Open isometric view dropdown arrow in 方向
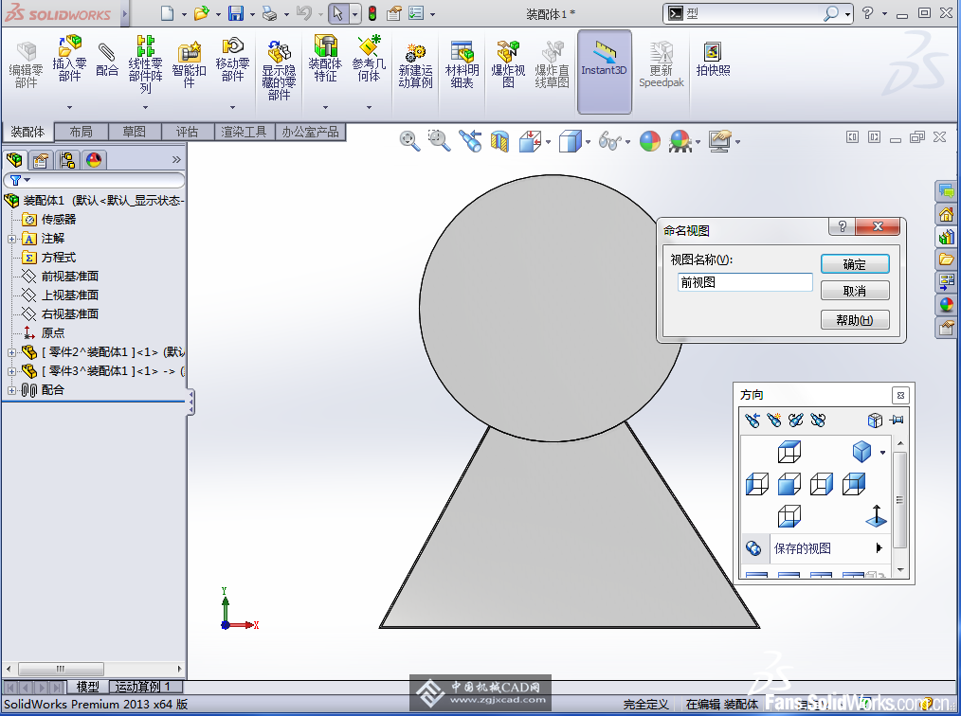Image resolution: width=961 pixels, height=716 pixels. coord(882,453)
